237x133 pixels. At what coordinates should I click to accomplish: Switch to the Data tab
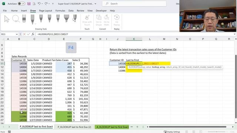coord(71,11)
